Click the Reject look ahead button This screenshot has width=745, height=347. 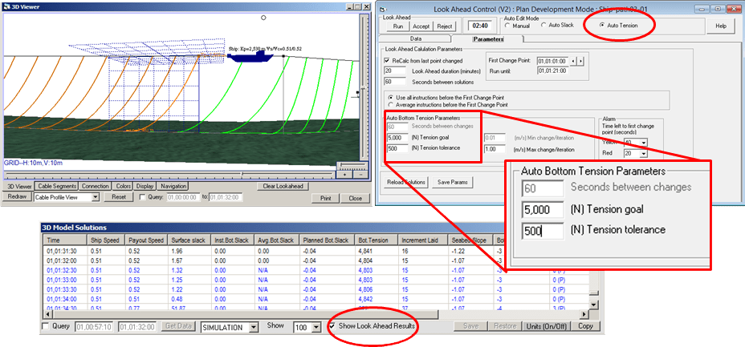[x=445, y=26]
